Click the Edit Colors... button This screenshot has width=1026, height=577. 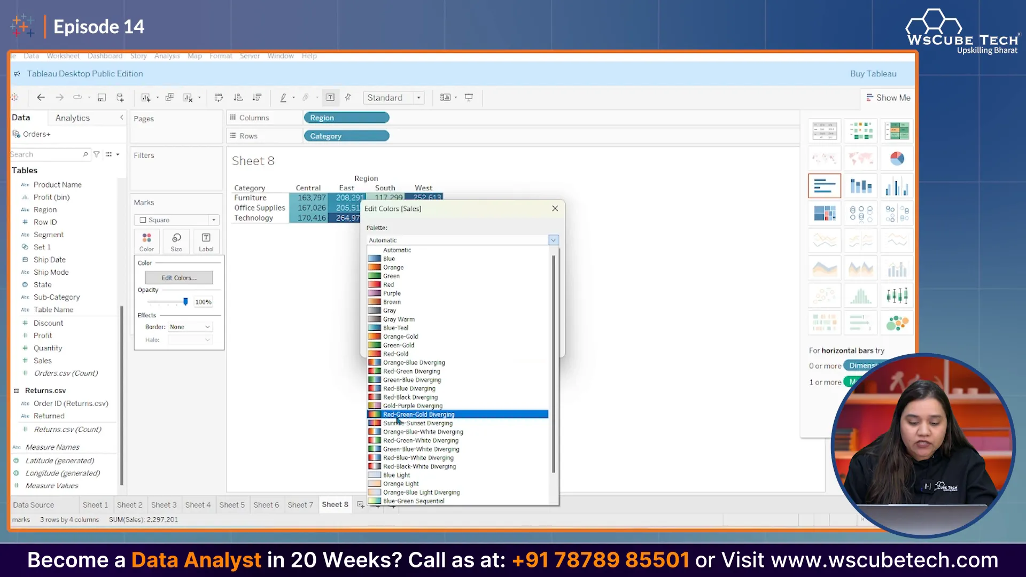point(179,278)
